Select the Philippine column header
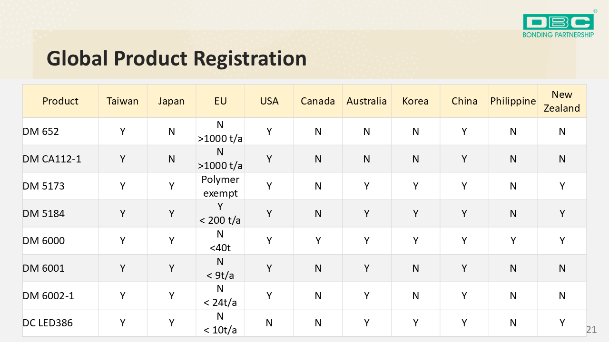 click(513, 101)
